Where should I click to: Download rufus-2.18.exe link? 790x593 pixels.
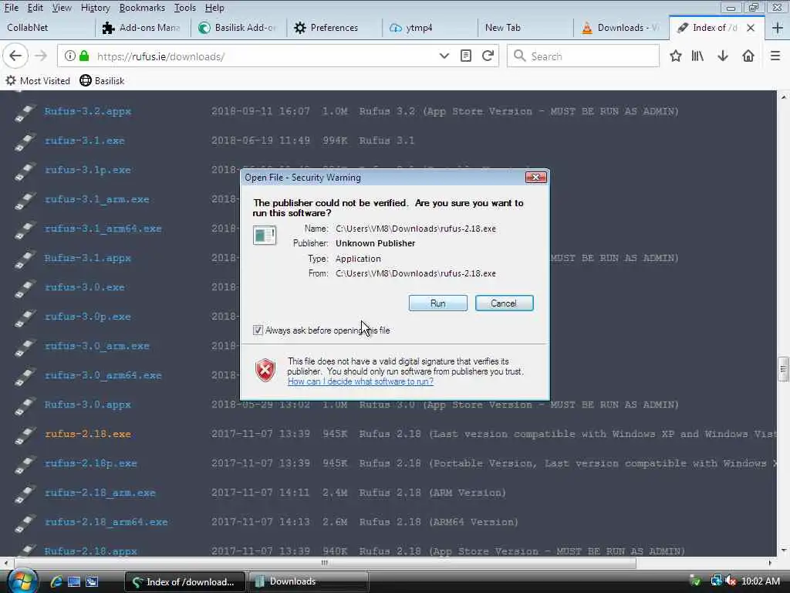point(88,434)
